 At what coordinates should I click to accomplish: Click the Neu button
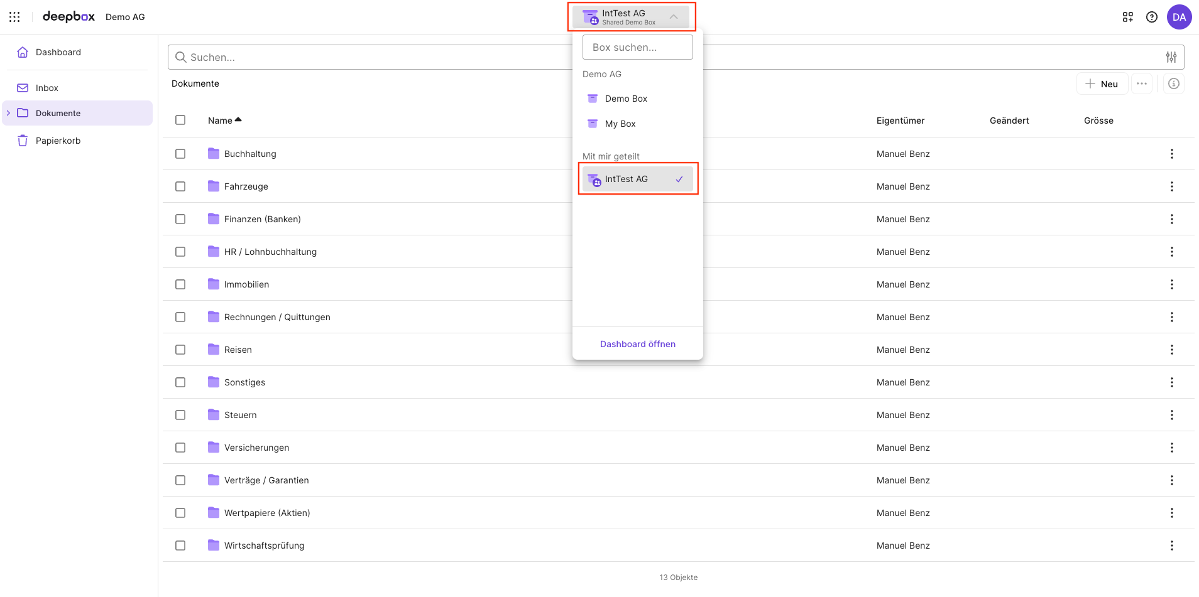click(1102, 83)
